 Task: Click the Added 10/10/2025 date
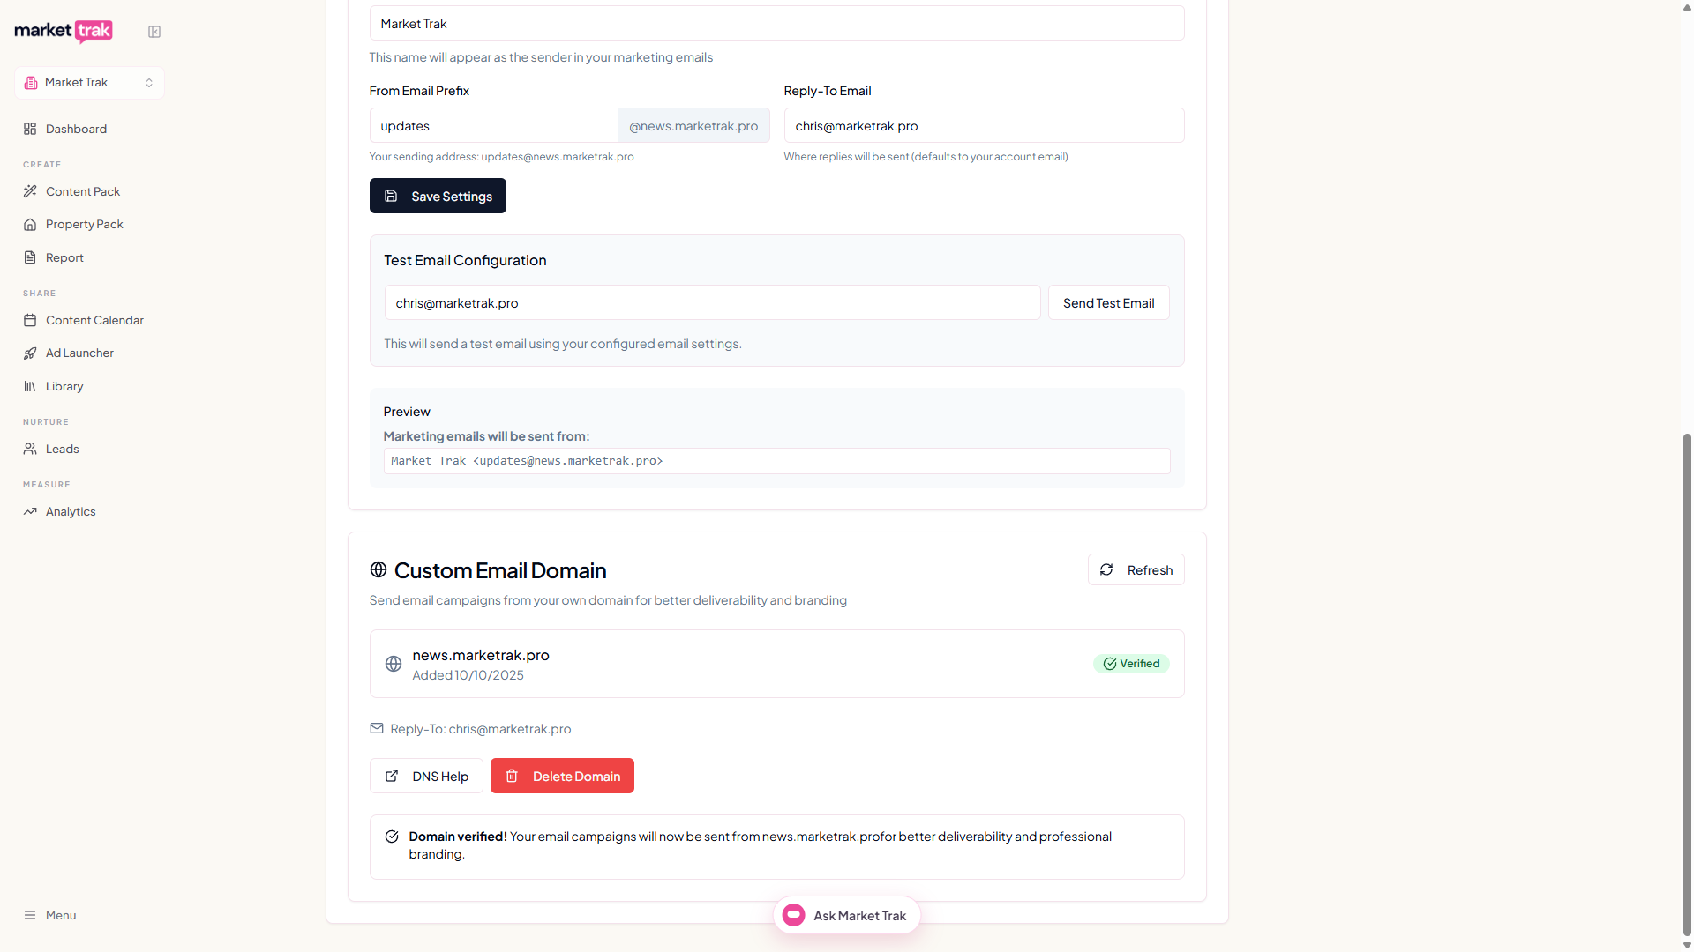click(468, 676)
